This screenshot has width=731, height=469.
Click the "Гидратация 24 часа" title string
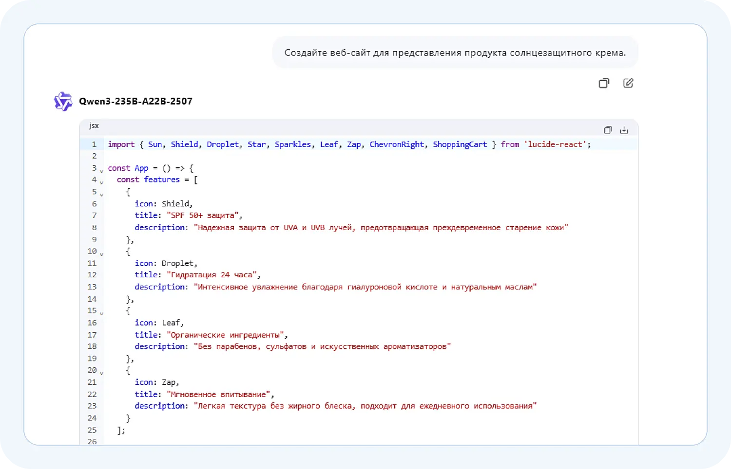pos(212,274)
